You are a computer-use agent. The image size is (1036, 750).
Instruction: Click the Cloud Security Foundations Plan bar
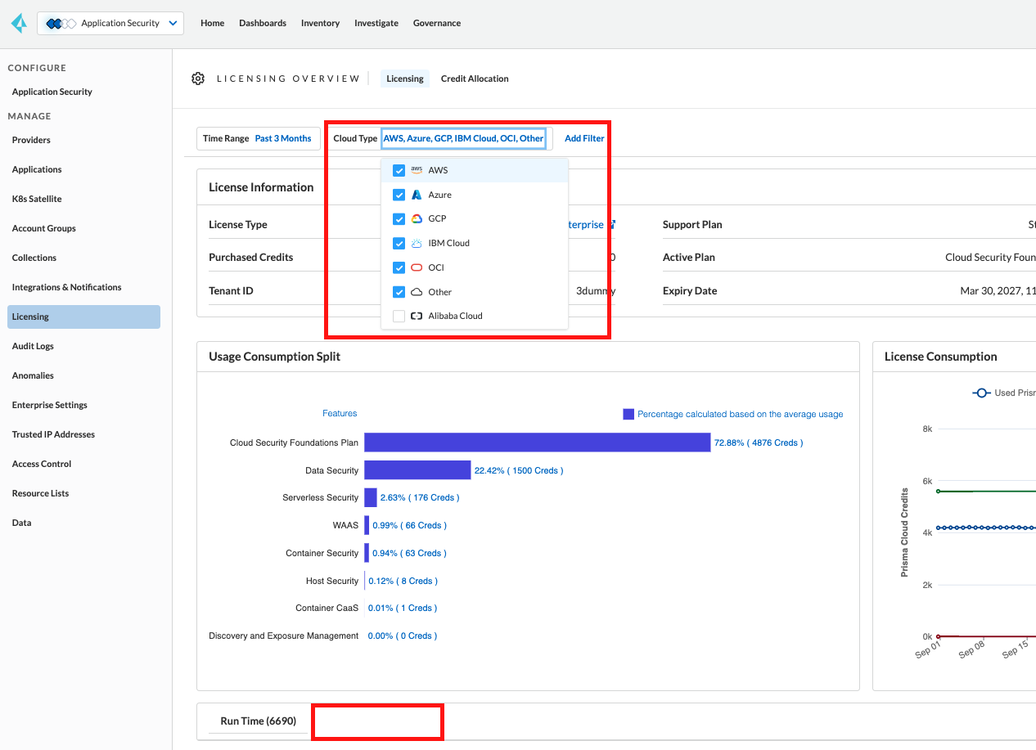[537, 442]
